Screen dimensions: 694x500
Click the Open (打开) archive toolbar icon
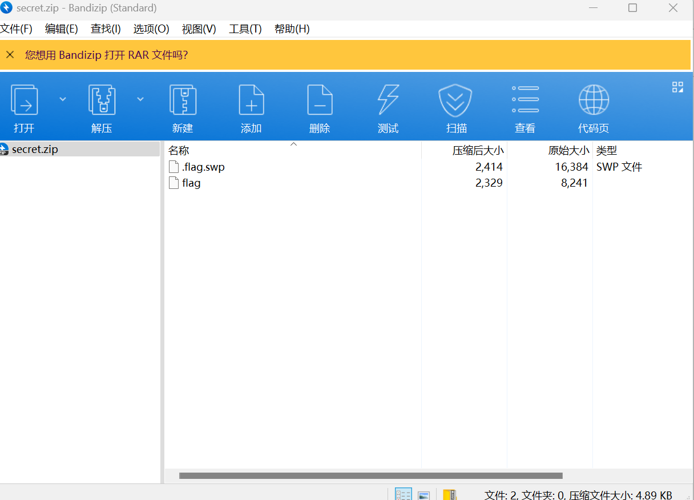click(x=25, y=100)
